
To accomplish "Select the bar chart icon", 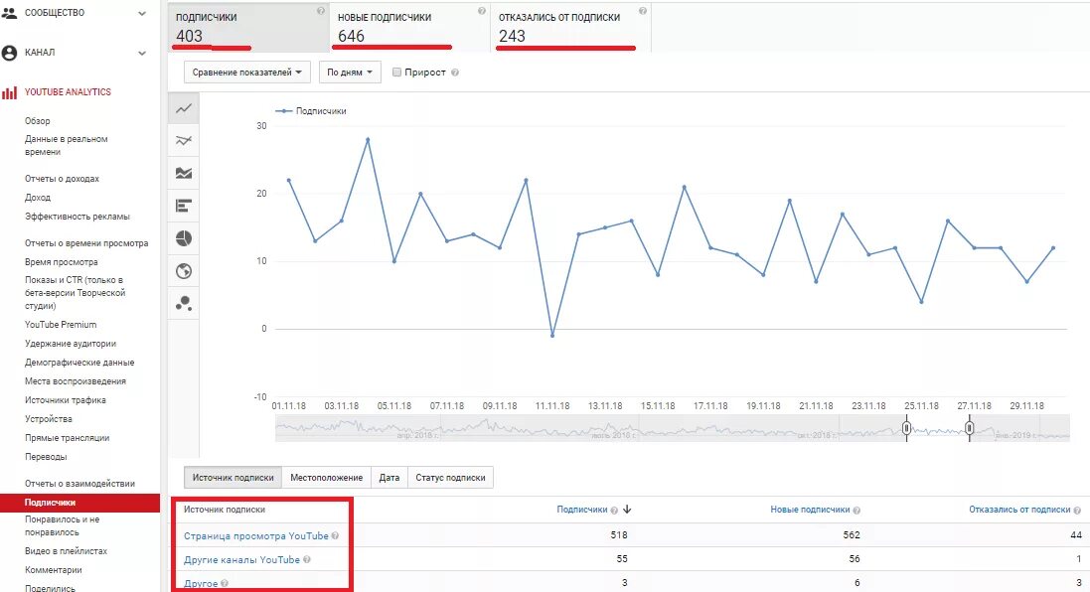I will click(x=184, y=206).
